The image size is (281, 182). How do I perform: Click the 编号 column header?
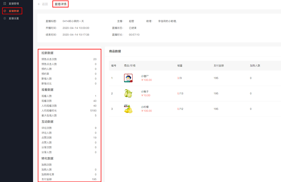tap(114, 65)
